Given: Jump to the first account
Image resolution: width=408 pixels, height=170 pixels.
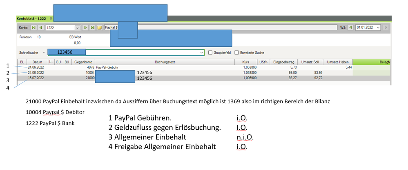Looking at the screenshot, I should (34, 28).
